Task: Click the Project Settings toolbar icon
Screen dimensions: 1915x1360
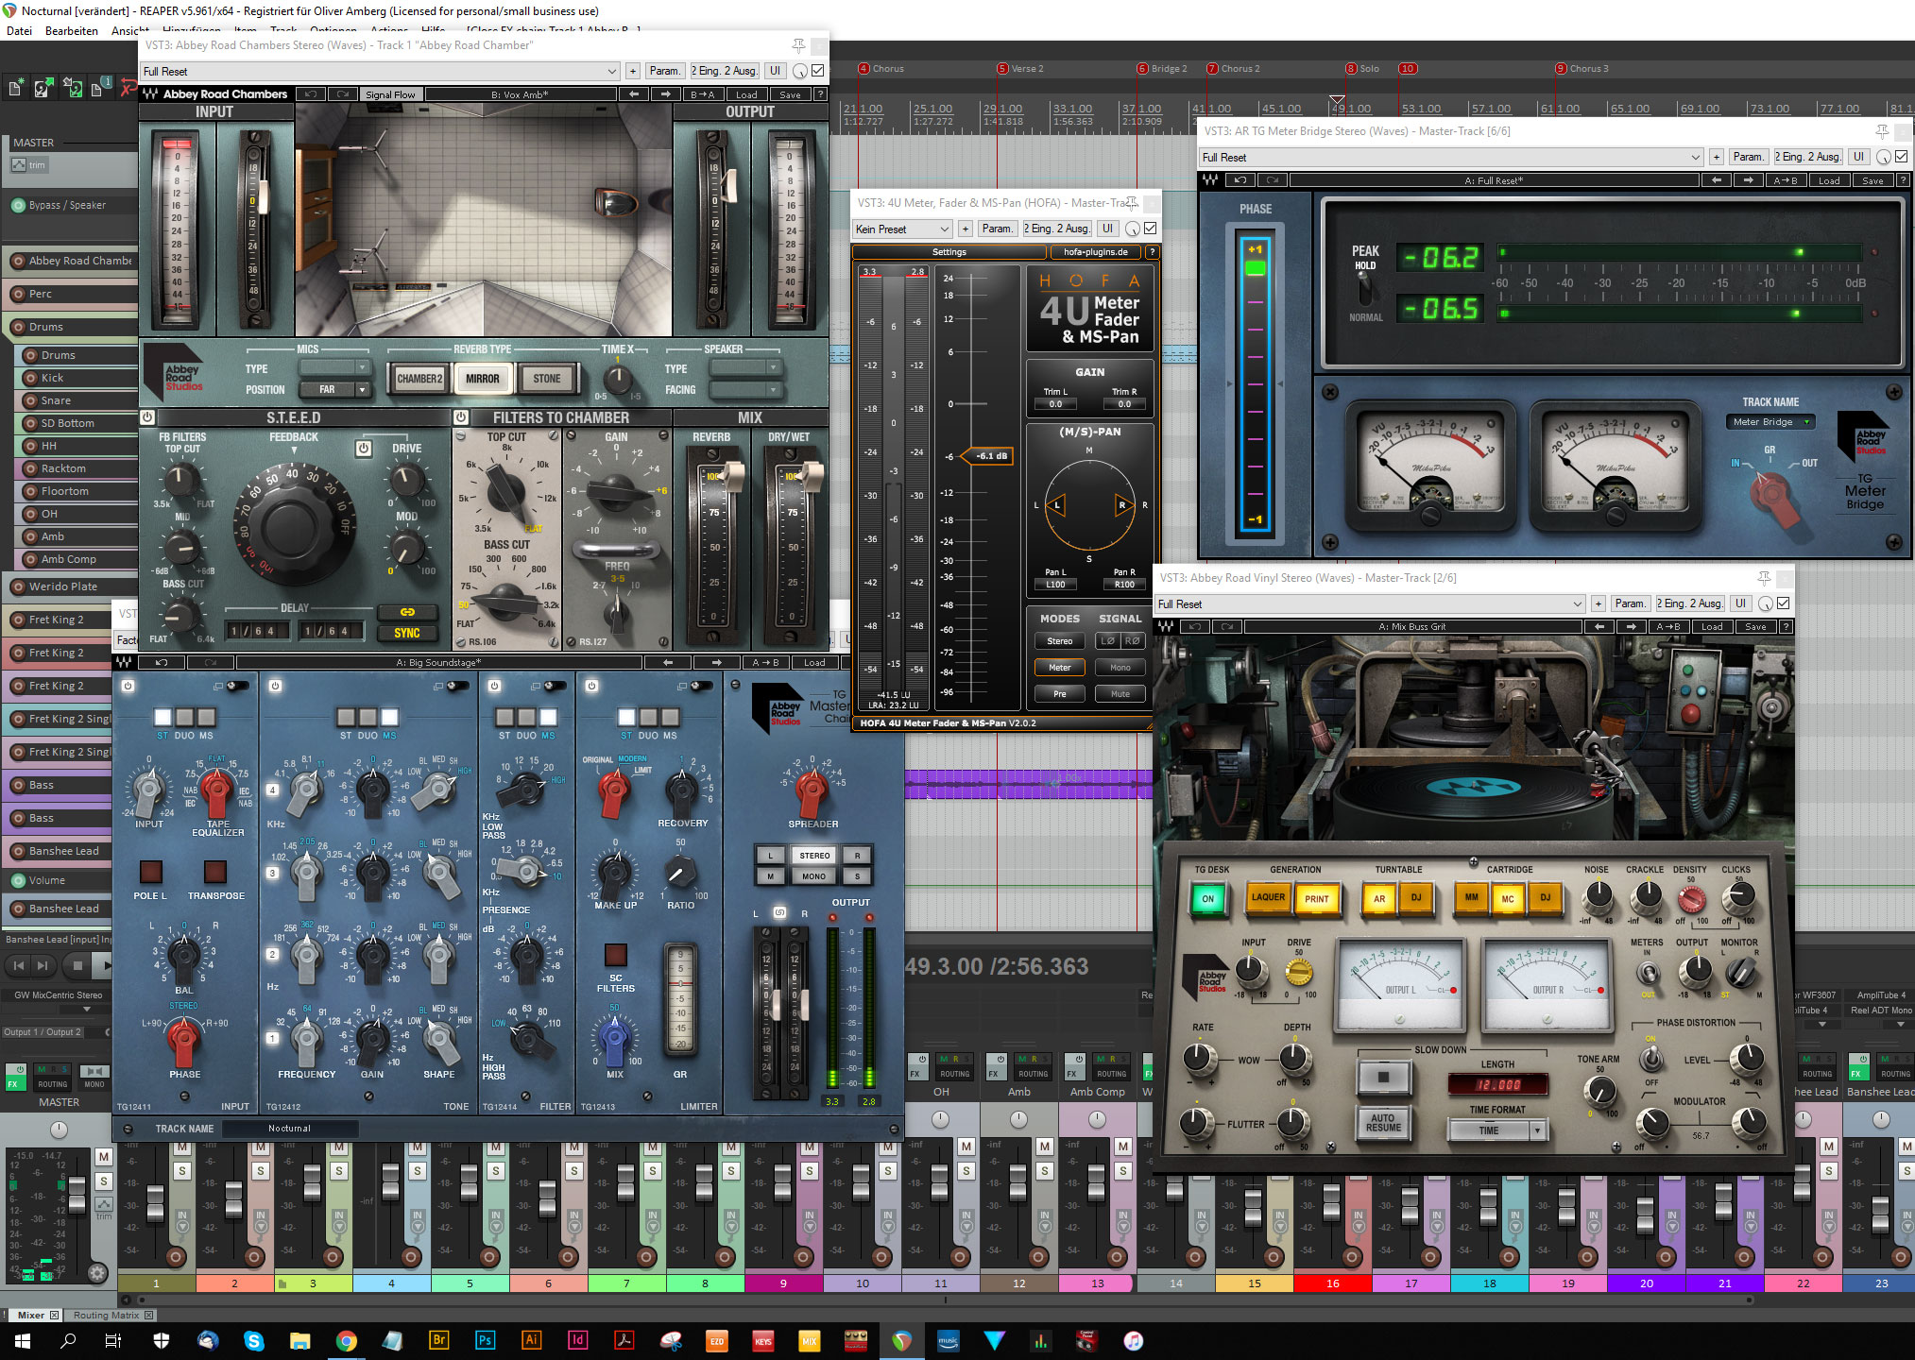Action: click(99, 89)
